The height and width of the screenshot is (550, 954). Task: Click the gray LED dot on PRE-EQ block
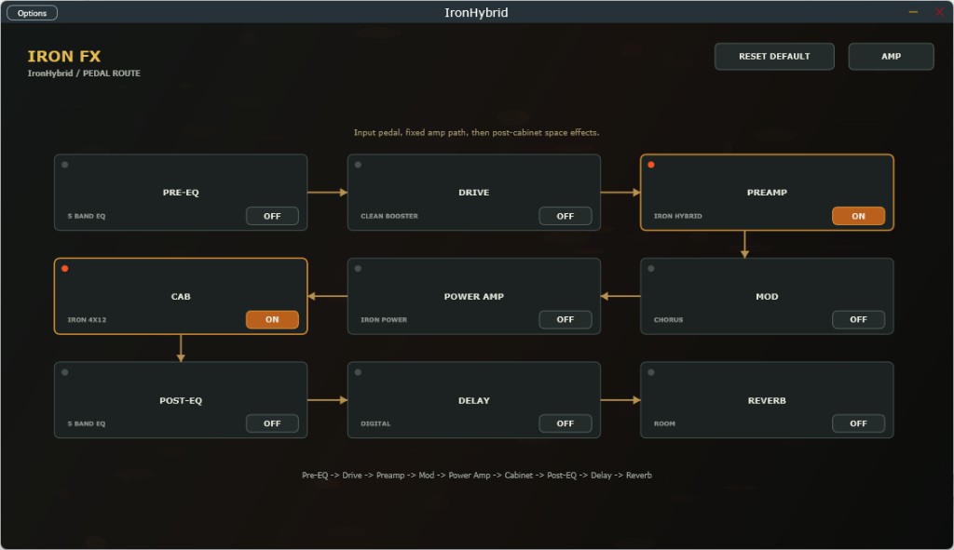(x=65, y=165)
